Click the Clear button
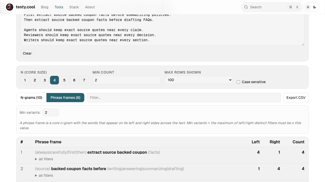Viewport: 325px width, 182px height. (x=27, y=53)
